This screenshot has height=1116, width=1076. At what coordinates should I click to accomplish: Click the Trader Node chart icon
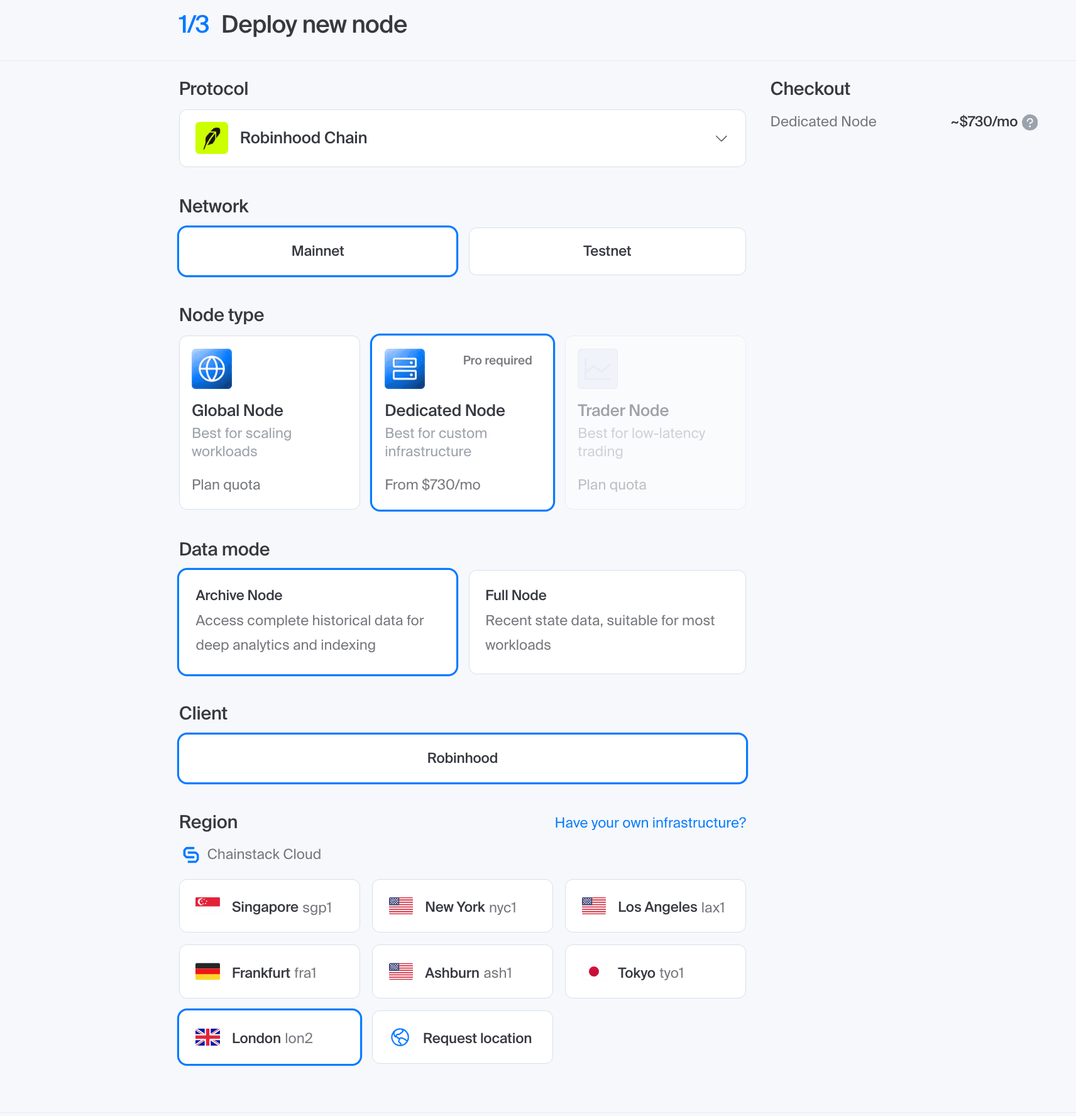pos(598,369)
